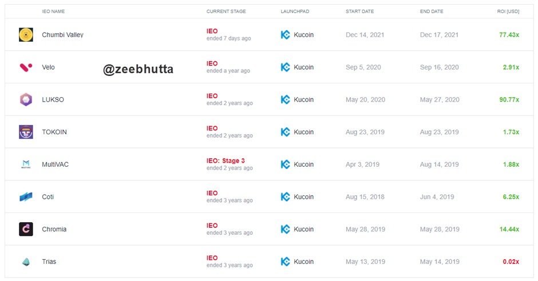This screenshot has width=538, height=281.
Task: Sort by the CURRENT STAGE column header
Action: point(226,11)
